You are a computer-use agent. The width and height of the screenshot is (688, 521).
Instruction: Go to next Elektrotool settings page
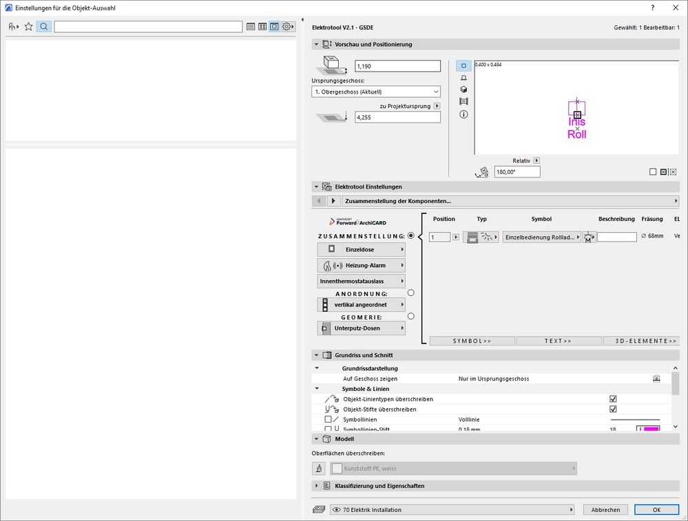333,201
